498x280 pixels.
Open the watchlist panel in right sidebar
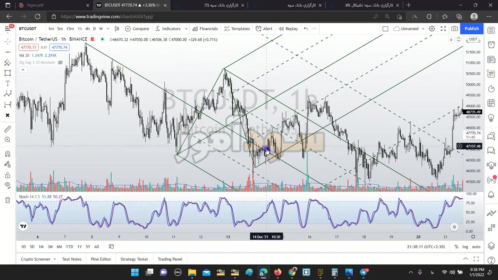(x=491, y=31)
